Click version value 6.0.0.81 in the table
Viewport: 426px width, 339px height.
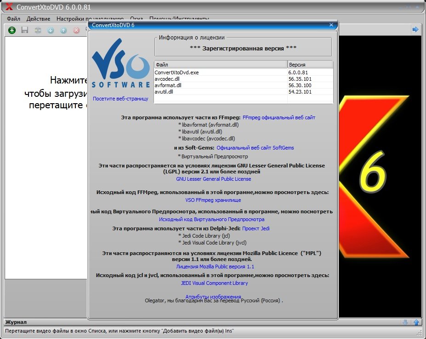pos(298,72)
